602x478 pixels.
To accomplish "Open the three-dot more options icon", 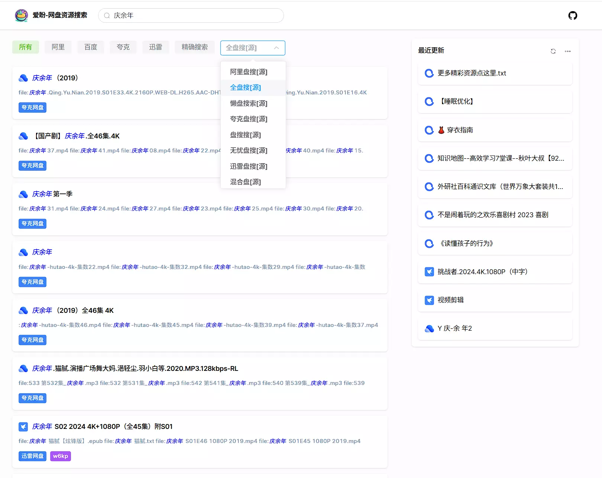I will click(x=567, y=51).
